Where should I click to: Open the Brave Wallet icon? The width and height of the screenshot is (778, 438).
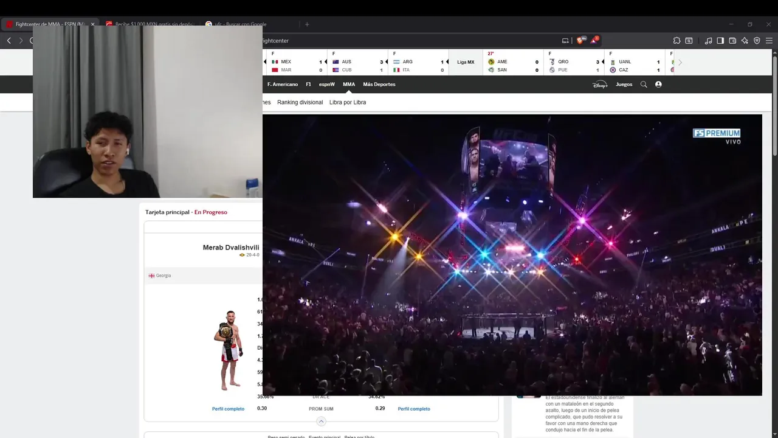[x=732, y=41]
